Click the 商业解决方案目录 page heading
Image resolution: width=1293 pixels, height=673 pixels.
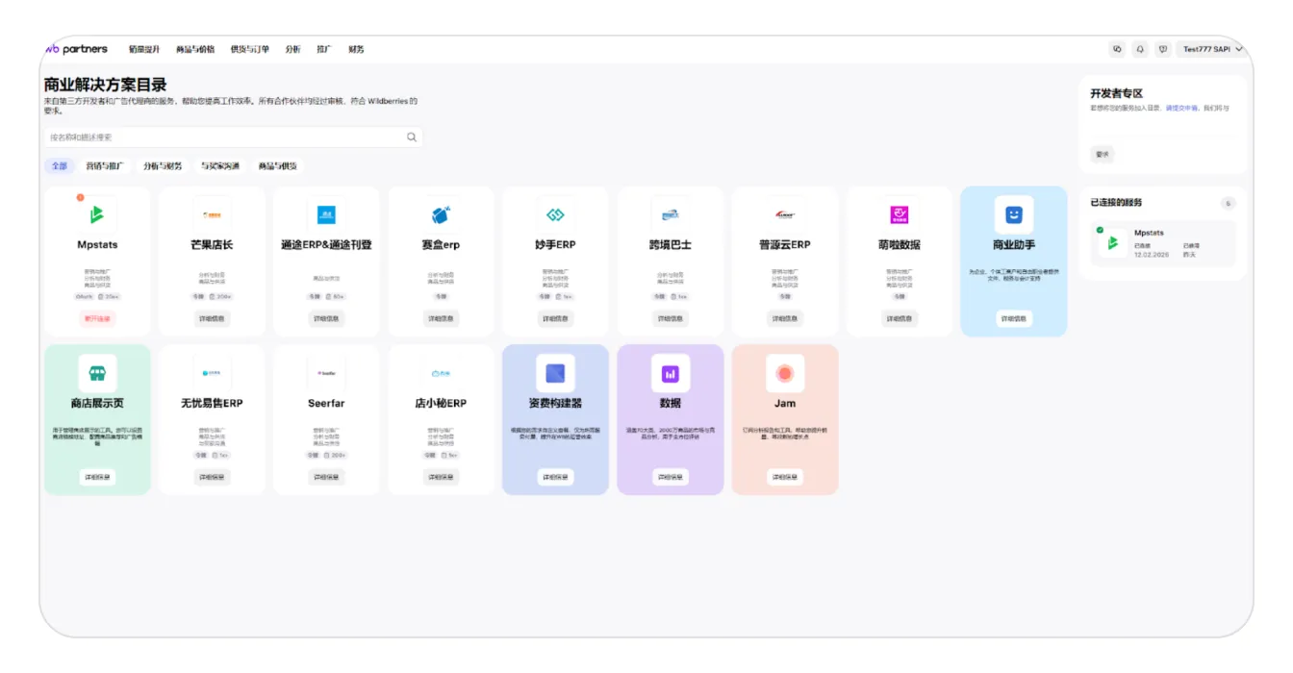[x=105, y=85]
